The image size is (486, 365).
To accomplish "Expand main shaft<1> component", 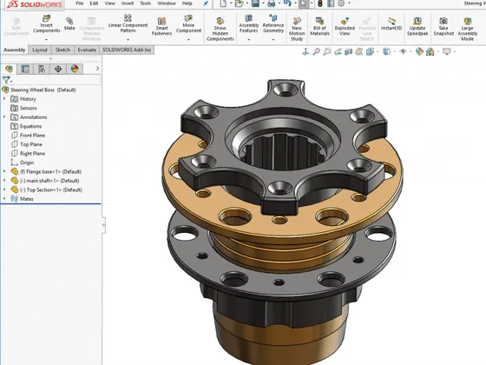I will click(x=4, y=181).
